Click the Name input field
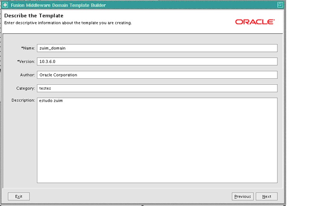The image size is (332, 206). tap(157, 48)
